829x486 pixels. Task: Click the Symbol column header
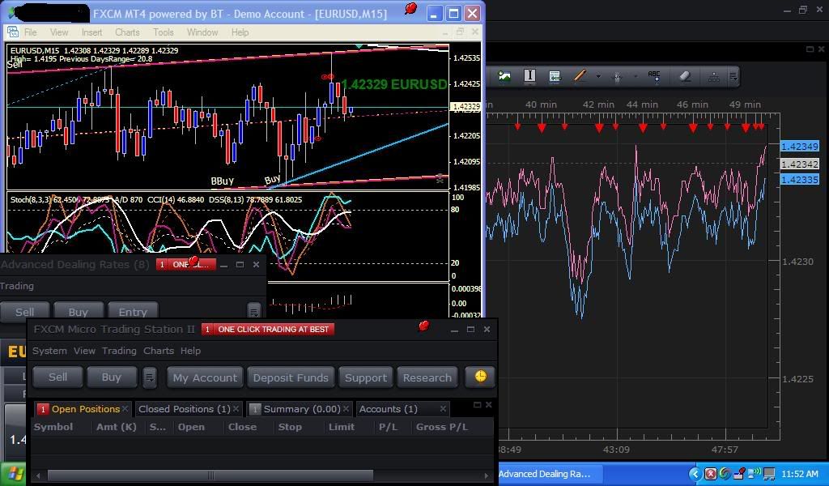coord(53,427)
